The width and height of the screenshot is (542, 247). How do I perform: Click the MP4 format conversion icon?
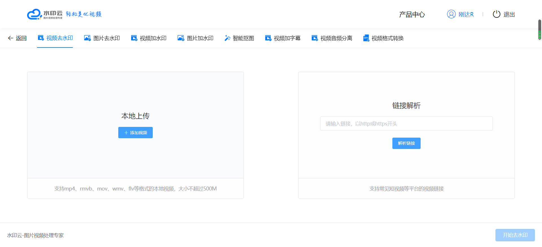coord(366,38)
